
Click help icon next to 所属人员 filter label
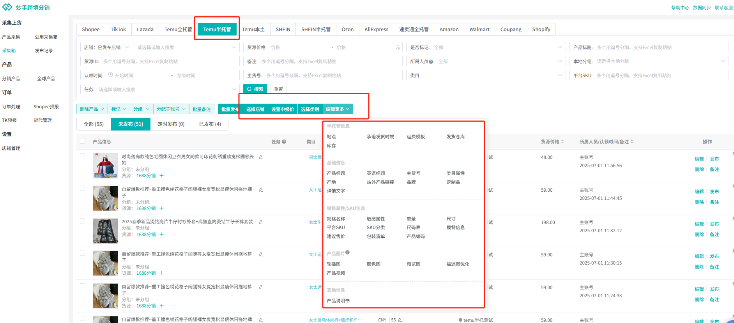[x=431, y=62]
